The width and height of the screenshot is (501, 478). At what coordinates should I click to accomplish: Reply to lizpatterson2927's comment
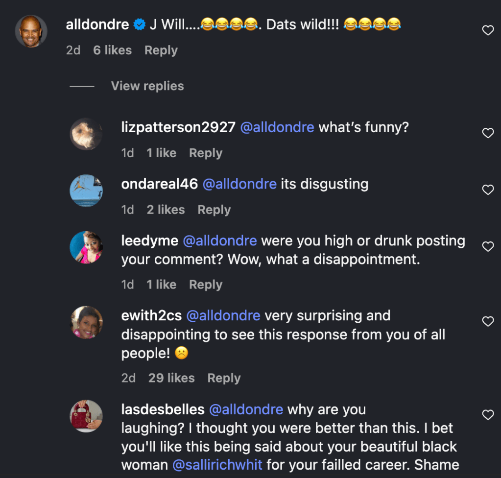206,153
